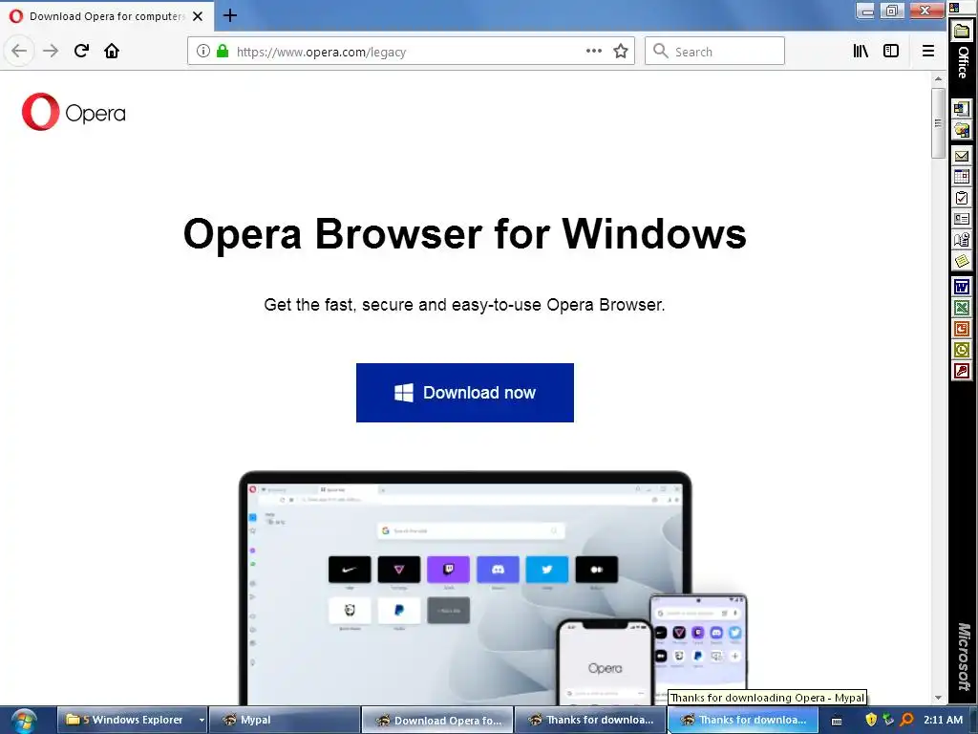This screenshot has height=734, width=978.
Task: Open the Office bar control menu icon
Action: tap(954, 8)
